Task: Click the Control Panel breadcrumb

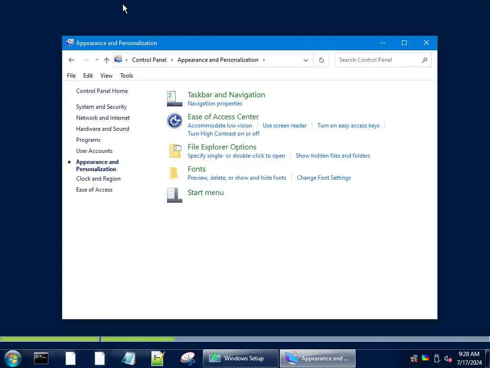Action: (149, 60)
